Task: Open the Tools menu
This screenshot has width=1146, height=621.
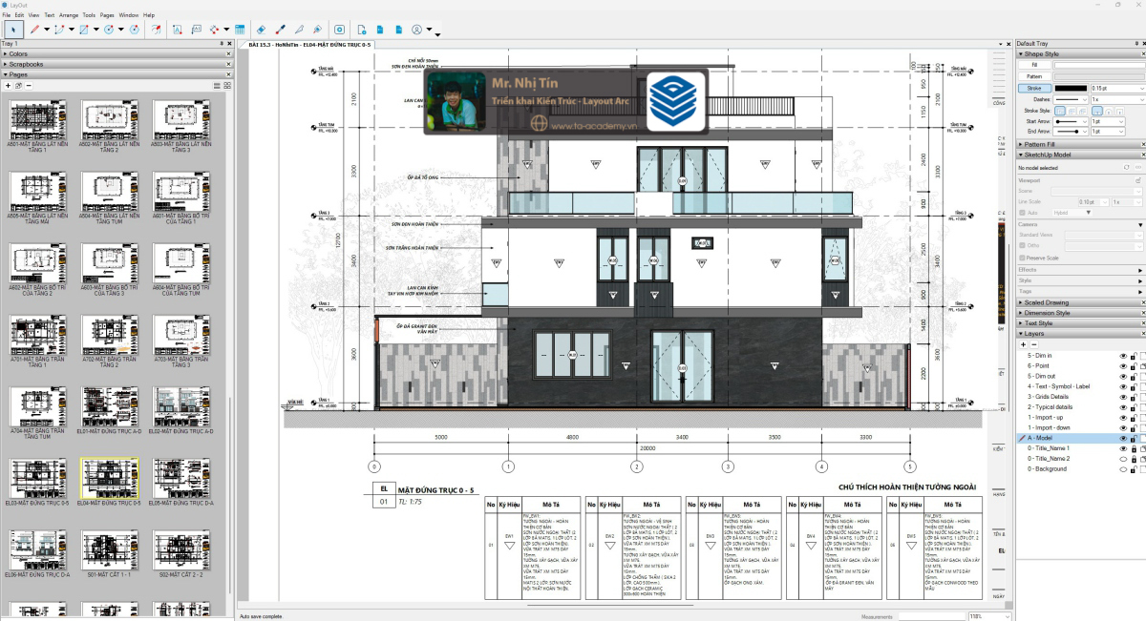Action: 89,15
